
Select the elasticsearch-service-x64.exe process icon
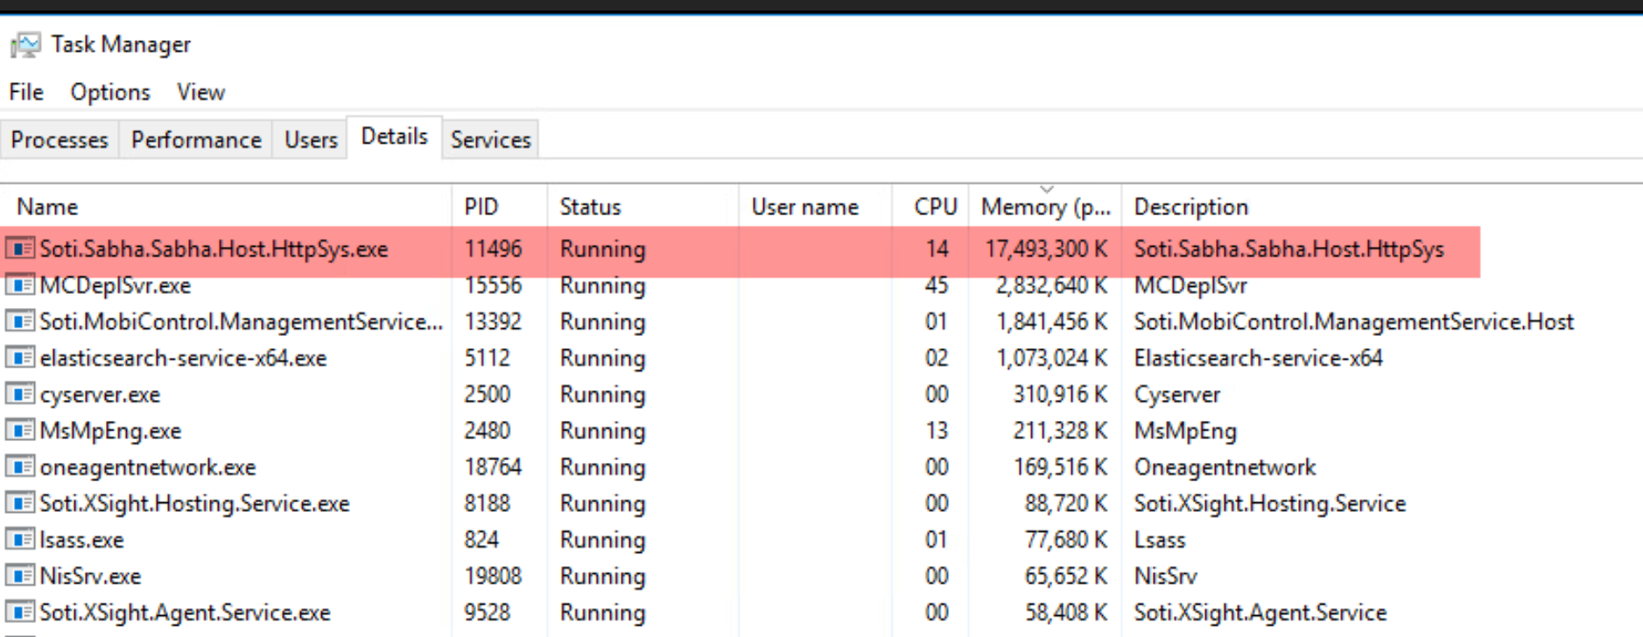click(x=20, y=358)
